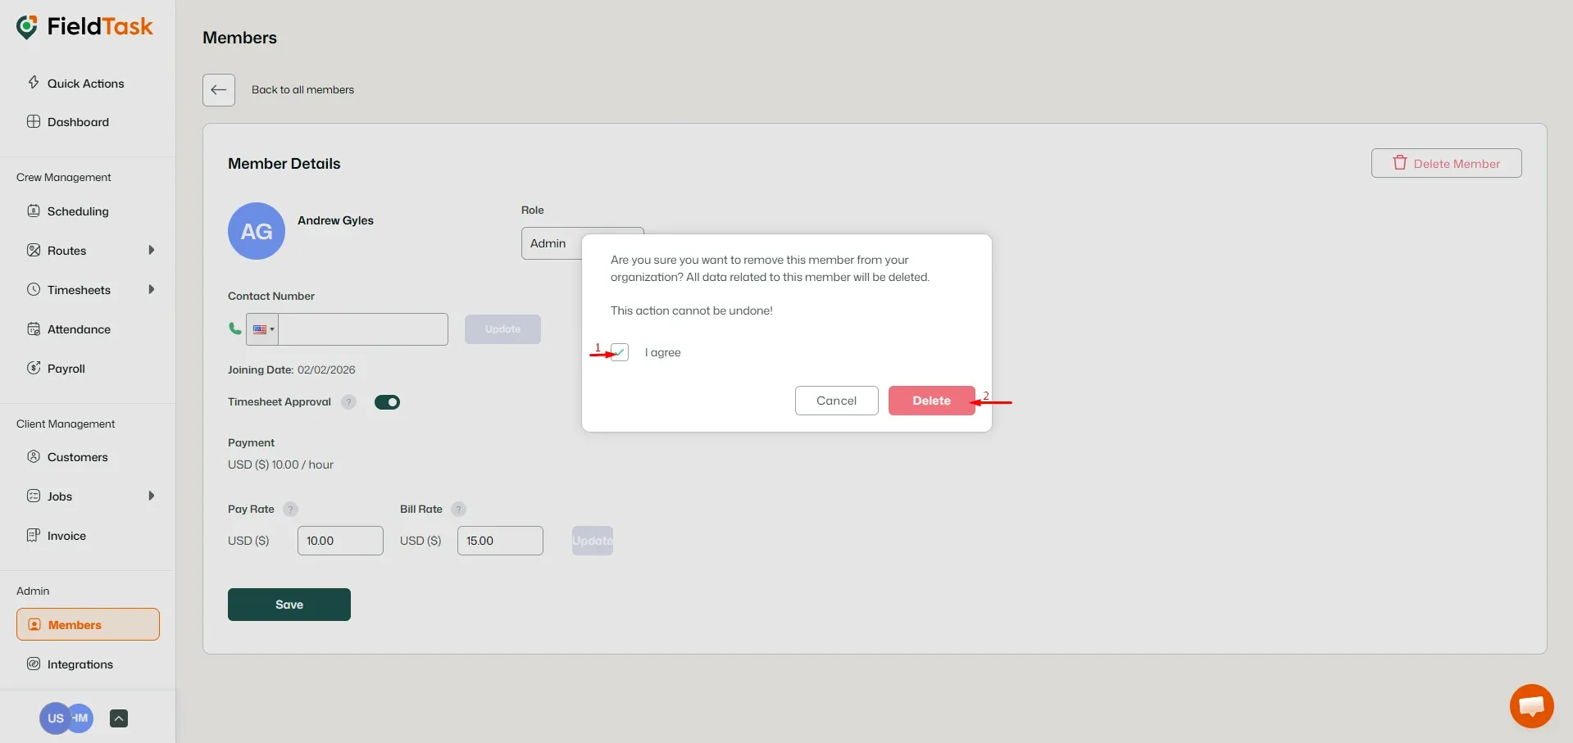Click the Pay Rate amount field
The height and width of the screenshot is (743, 1573).
pos(339,541)
